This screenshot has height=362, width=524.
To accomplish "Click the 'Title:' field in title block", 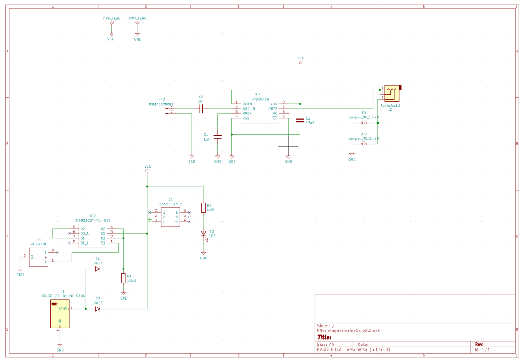I will (x=324, y=338).
